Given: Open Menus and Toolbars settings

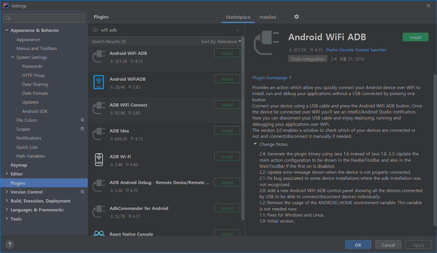Looking at the screenshot, I should pyautogui.click(x=37, y=49).
